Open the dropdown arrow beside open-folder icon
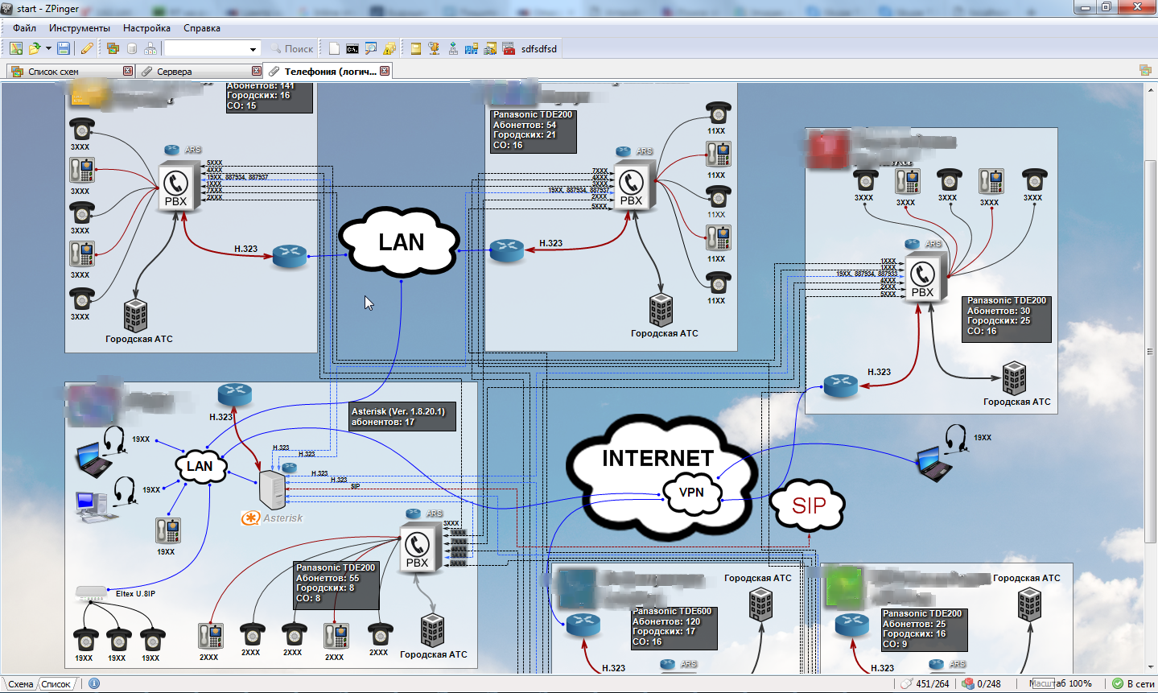This screenshot has height=693, width=1158. tap(48, 48)
